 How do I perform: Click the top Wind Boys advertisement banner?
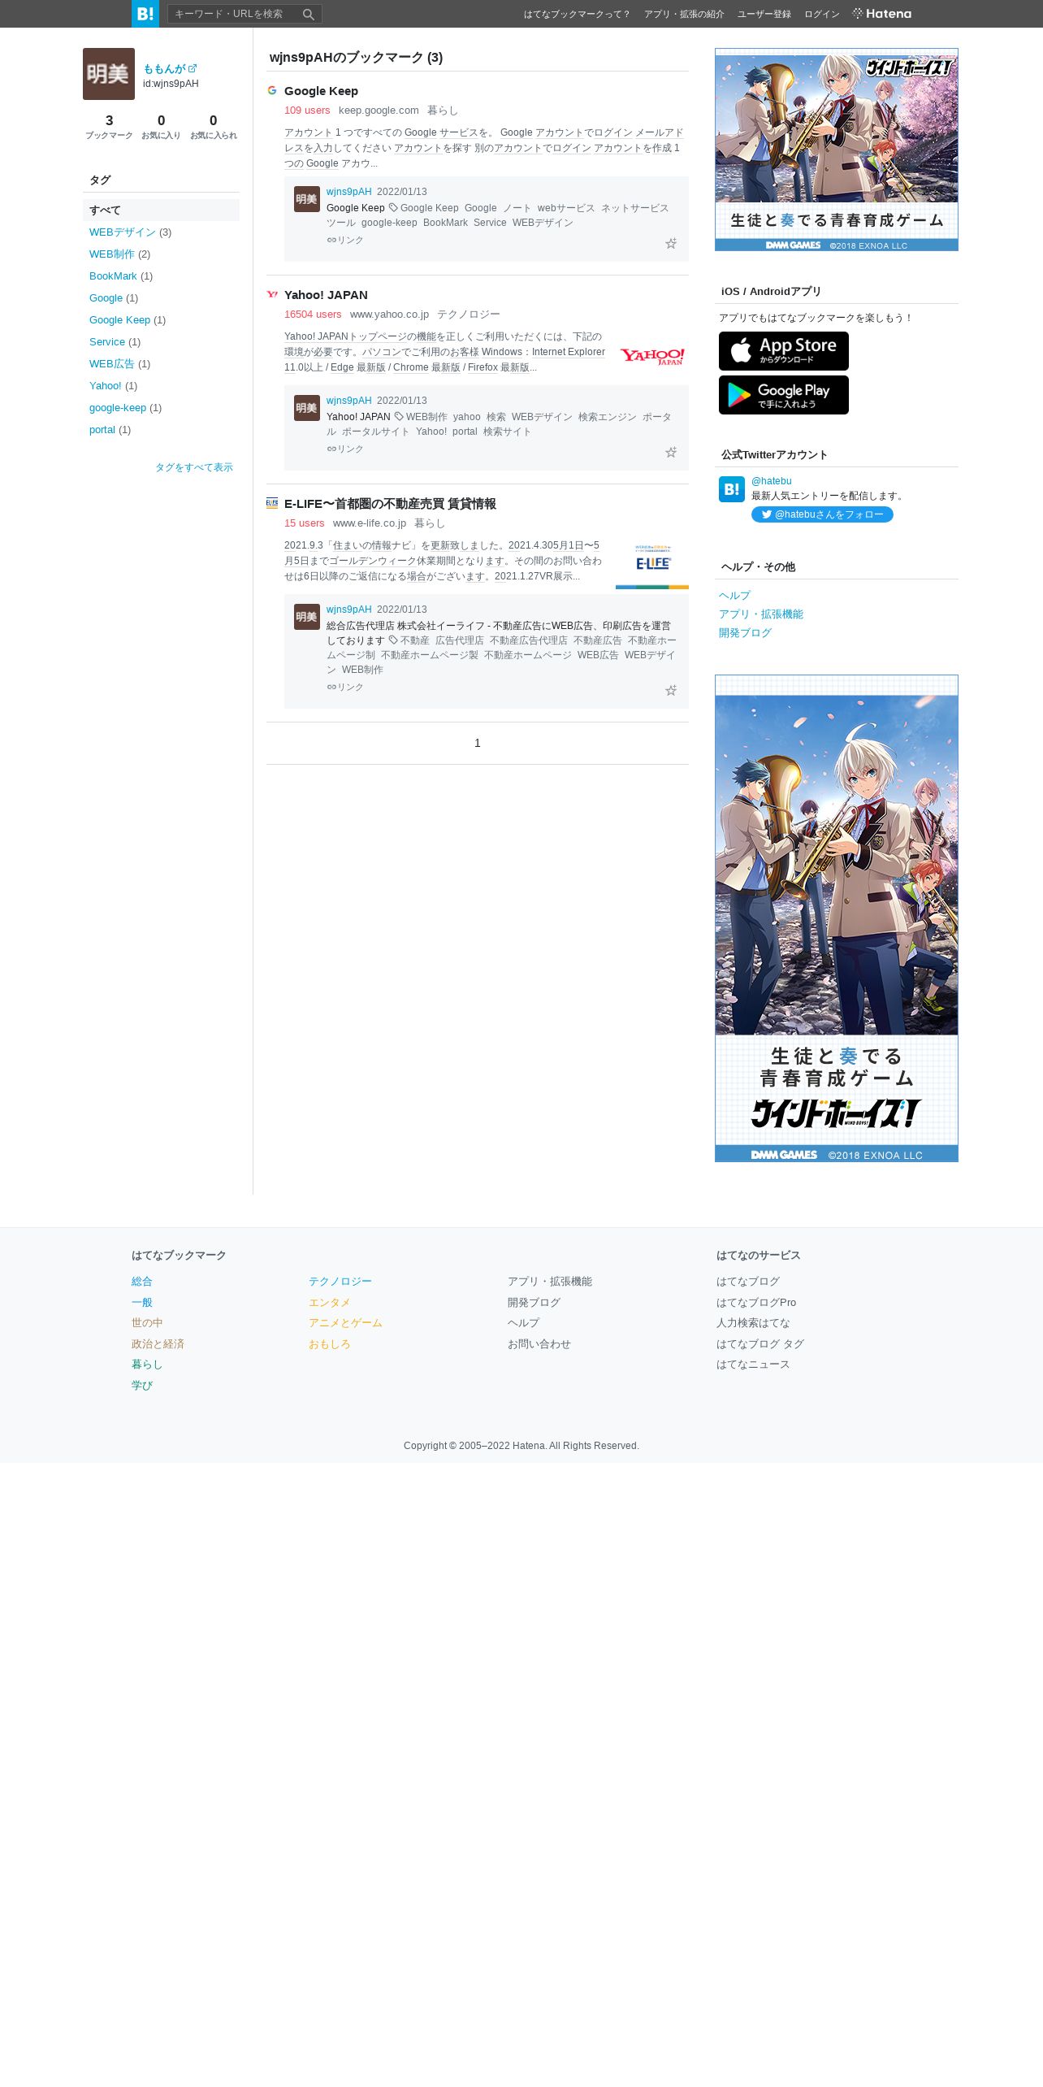(x=837, y=150)
